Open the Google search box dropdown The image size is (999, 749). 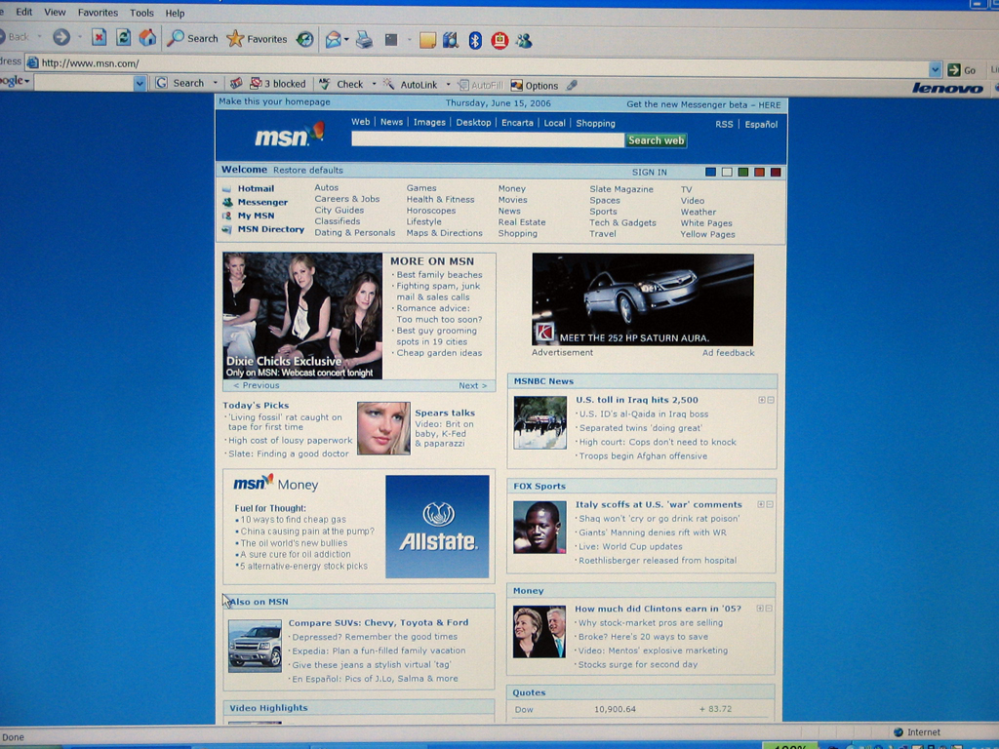[x=140, y=83]
